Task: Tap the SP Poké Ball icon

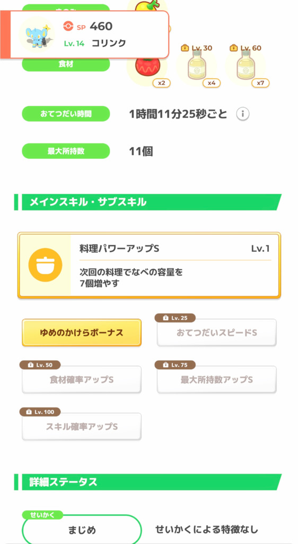Action: click(68, 26)
